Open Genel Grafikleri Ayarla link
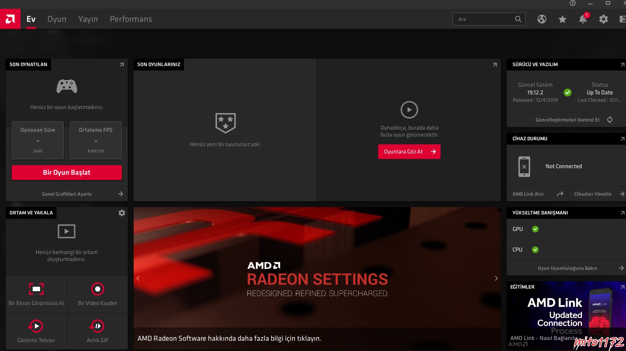The height and width of the screenshot is (351, 626). coord(67,194)
